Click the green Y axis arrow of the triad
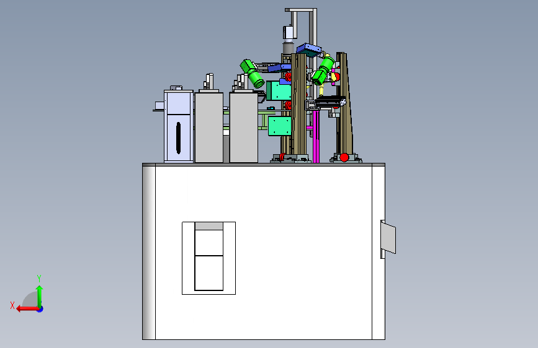This screenshot has width=538, height=348. click(40, 297)
